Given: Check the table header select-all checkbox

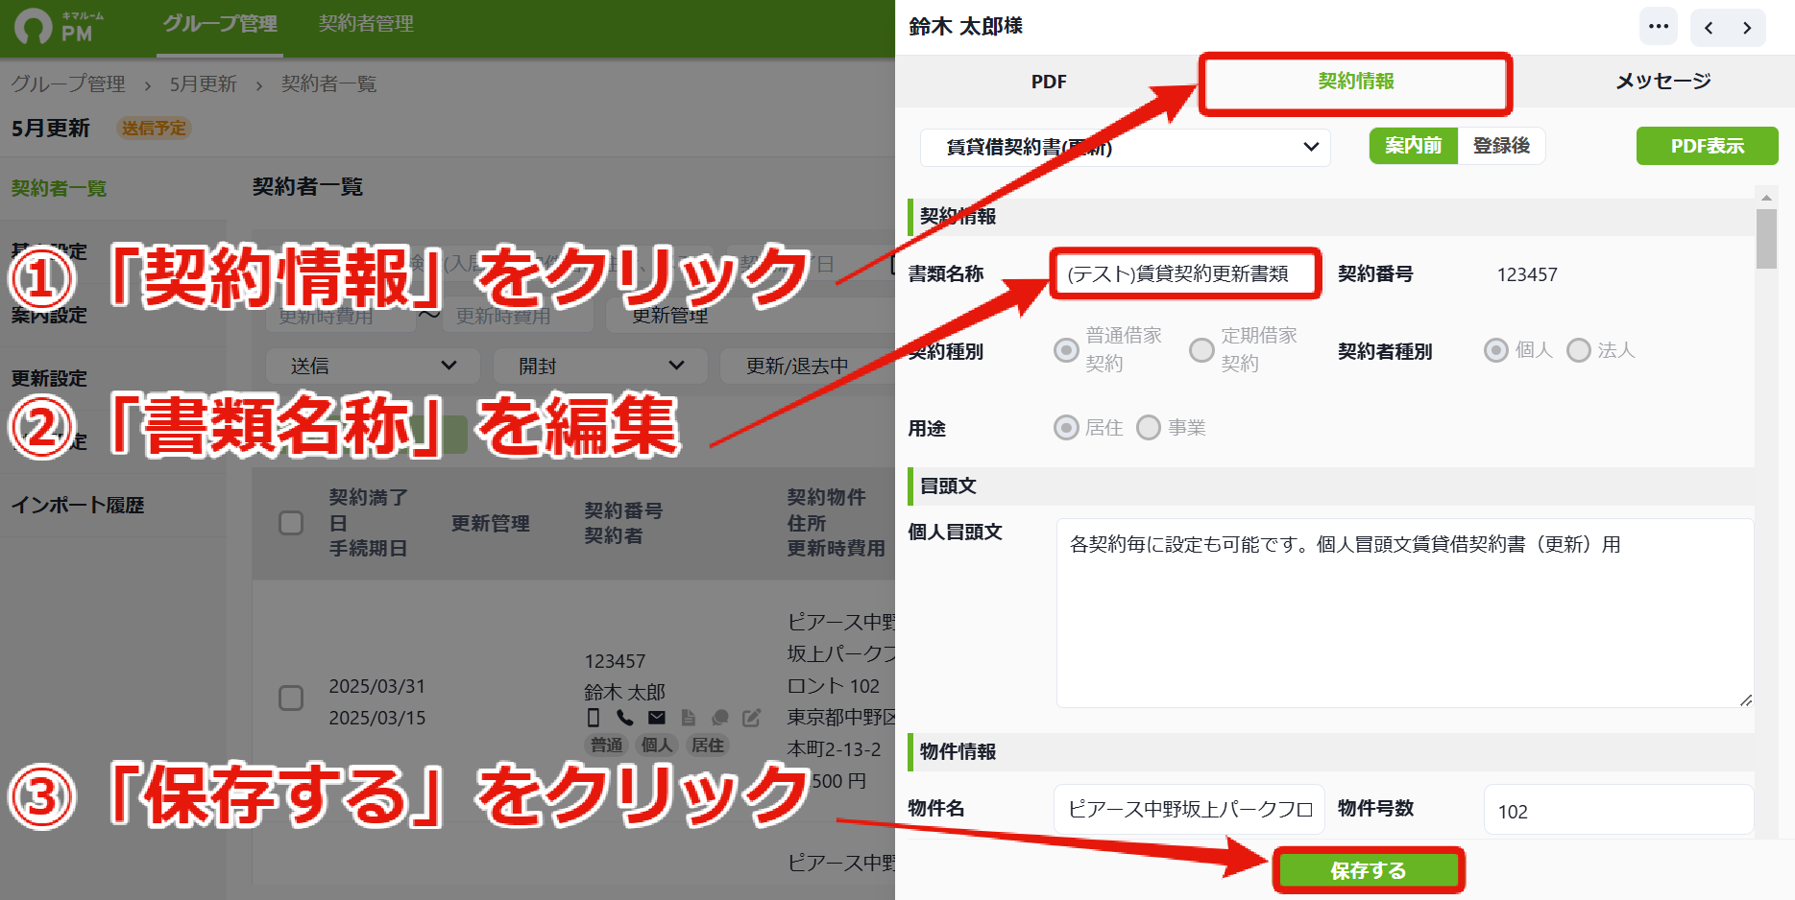Looking at the screenshot, I should [x=291, y=523].
